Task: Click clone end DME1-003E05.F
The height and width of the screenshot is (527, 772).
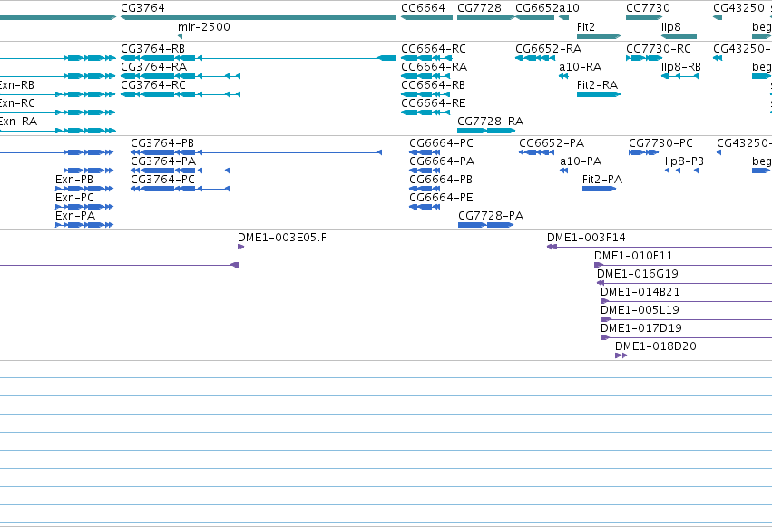Action: tap(240, 247)
